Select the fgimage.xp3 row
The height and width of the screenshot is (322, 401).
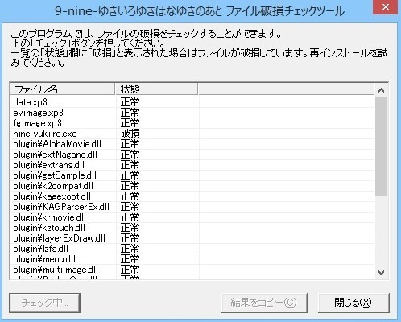[x=192, y=123]
